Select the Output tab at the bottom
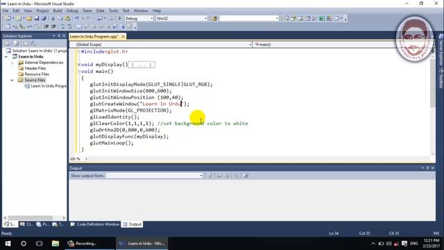The height and width of the screenshot is (250, 444). [x=133, y=224]
